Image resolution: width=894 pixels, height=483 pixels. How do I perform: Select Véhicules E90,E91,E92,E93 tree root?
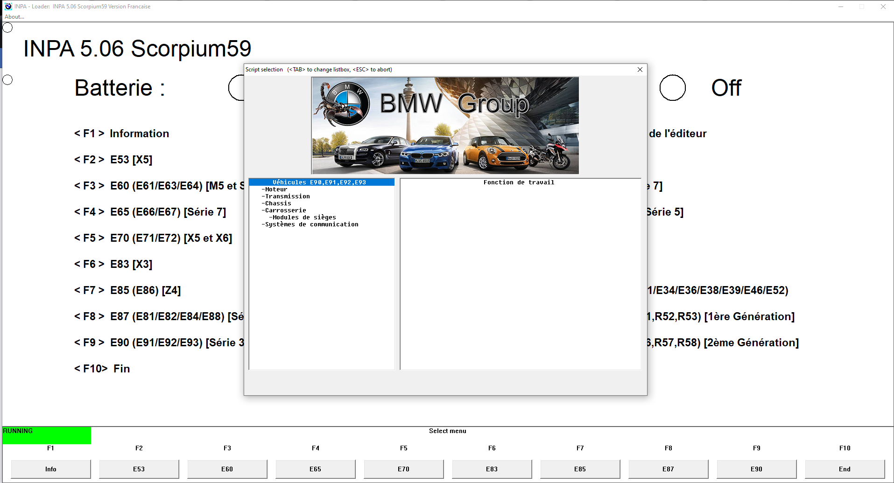(x=322, y=182)
